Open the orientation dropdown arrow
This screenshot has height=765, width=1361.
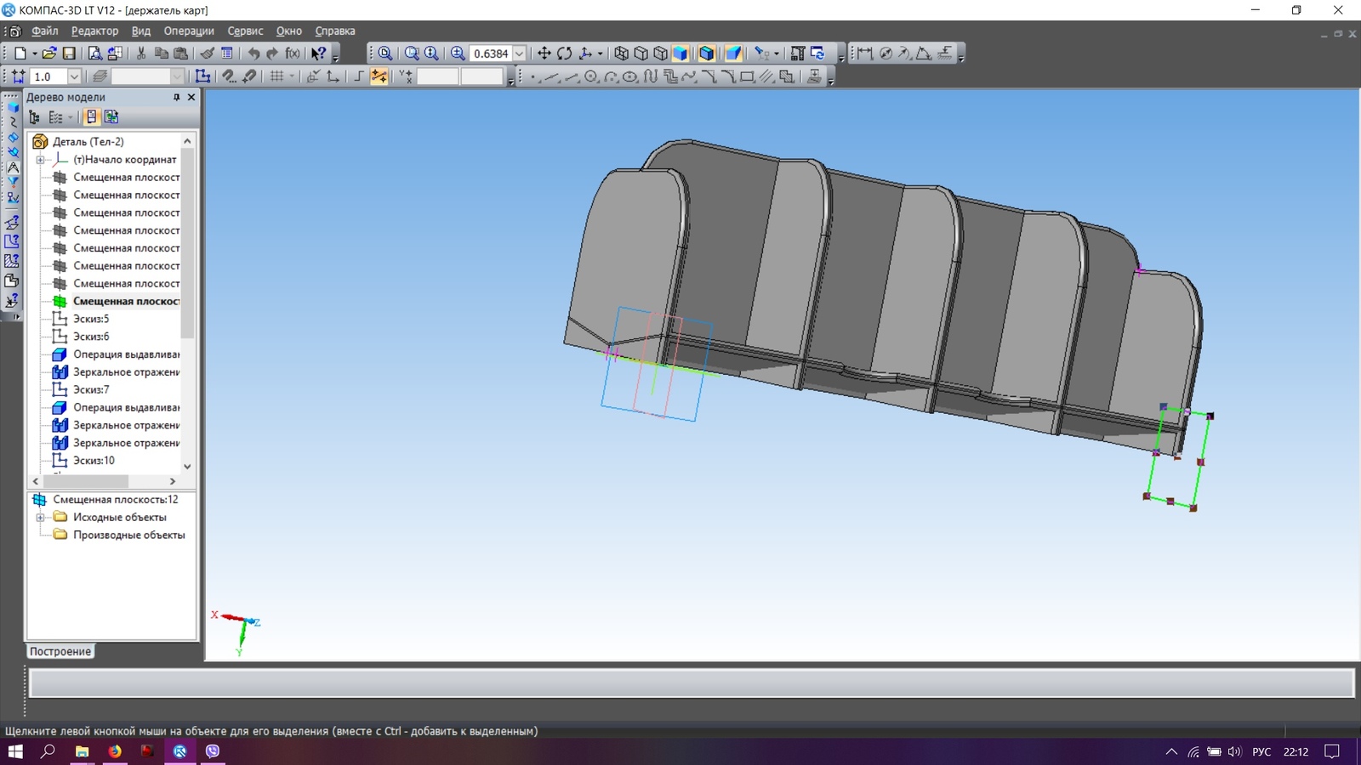(x=600, y=53)
